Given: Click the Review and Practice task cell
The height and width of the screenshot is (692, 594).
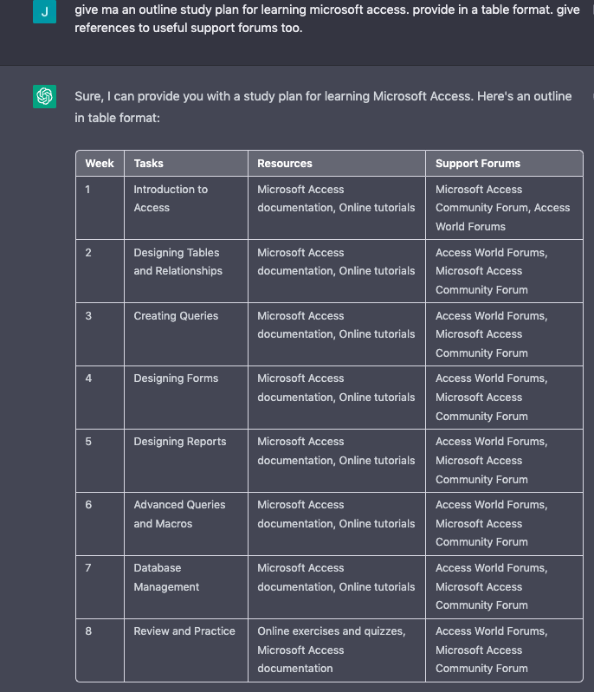Looking at the screenshot, I should pyautogui.click(x=184, y=631).
